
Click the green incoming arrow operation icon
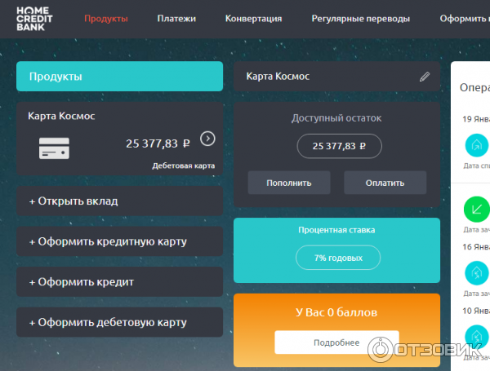tap(474, 210)
